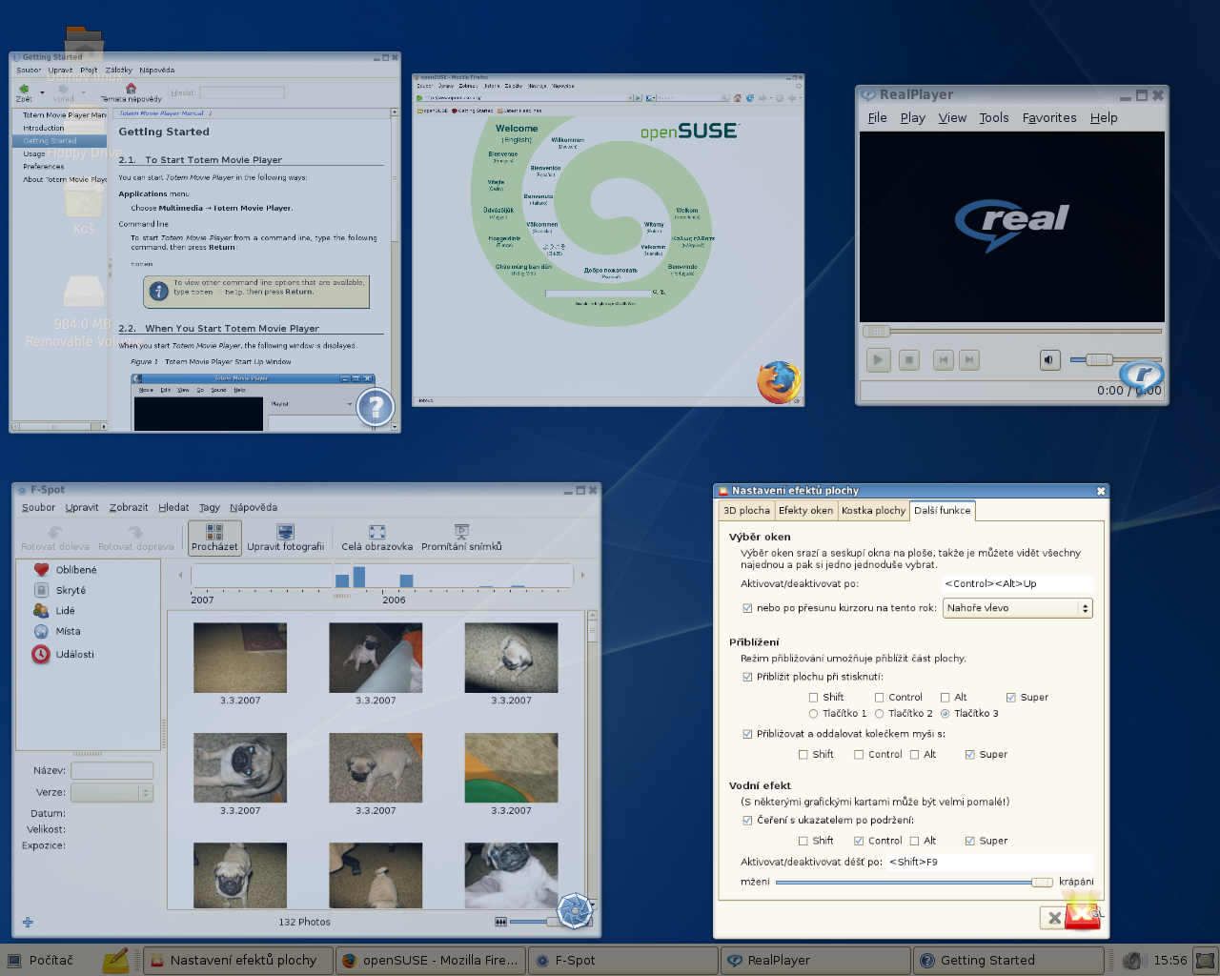
Task: Open the Getting Started taskbar entry
Action: coord(1008,961)
